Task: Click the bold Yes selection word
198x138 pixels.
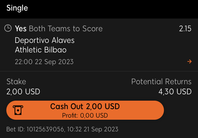Action: [21, 29]
